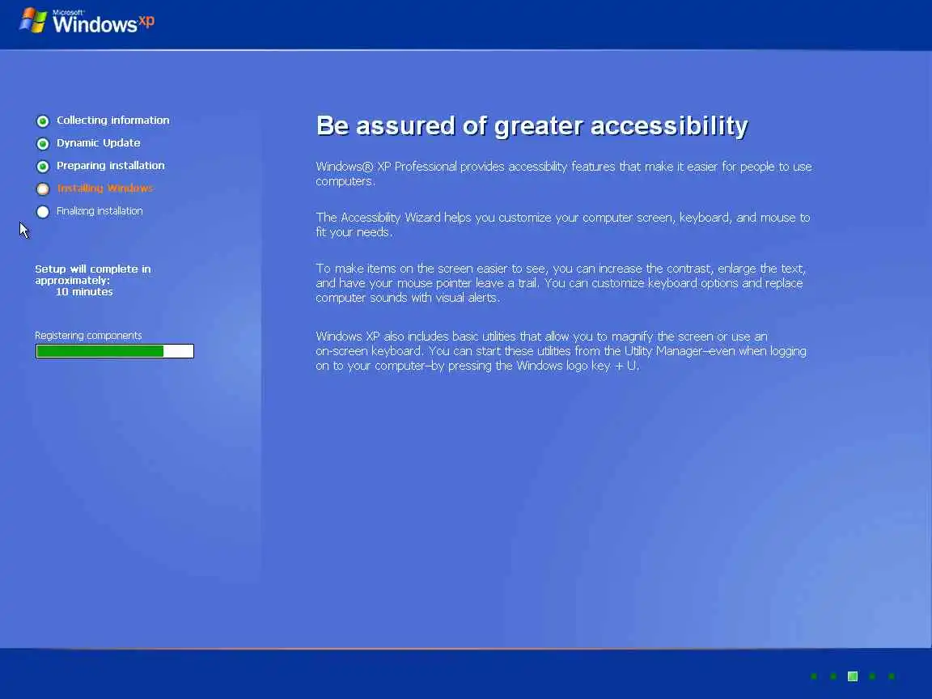Click the 'Preparing installation' label
The width and height of the screenshot is (932, 699).
[111, 165]
